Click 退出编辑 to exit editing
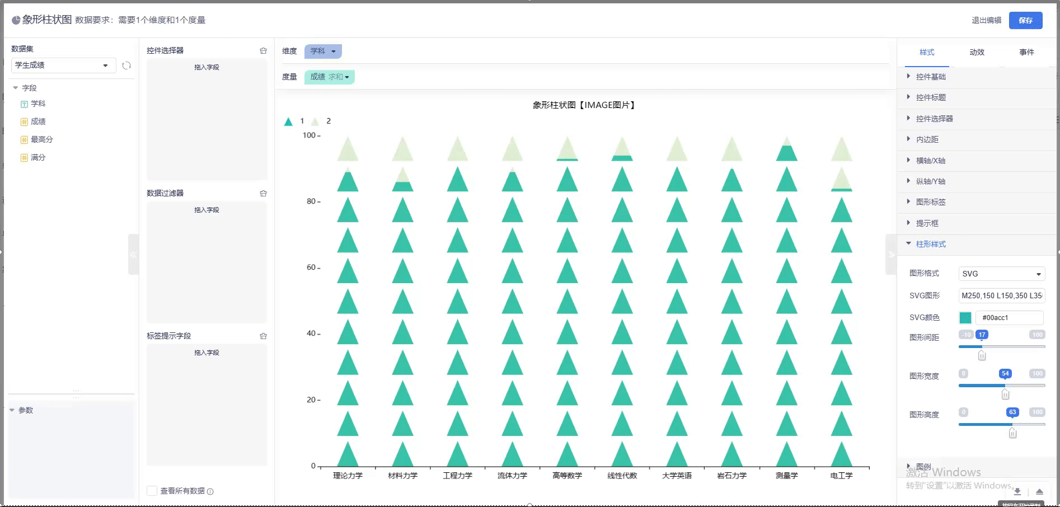Screen dimensions: 1060x507 (x=986, y=20)
